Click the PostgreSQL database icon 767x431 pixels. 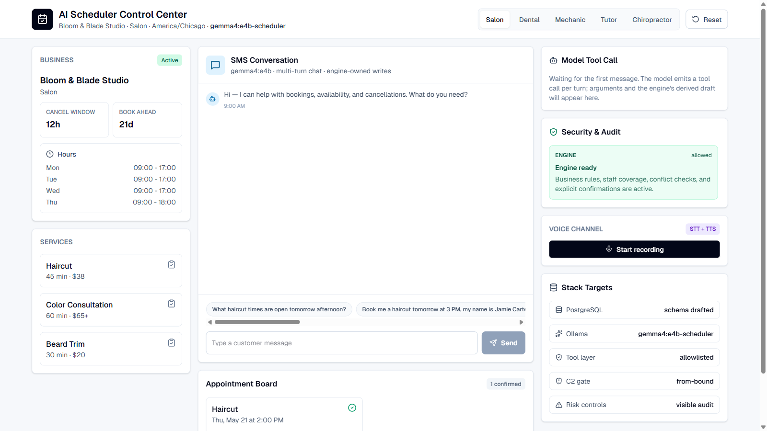click(x=559, y=310)
